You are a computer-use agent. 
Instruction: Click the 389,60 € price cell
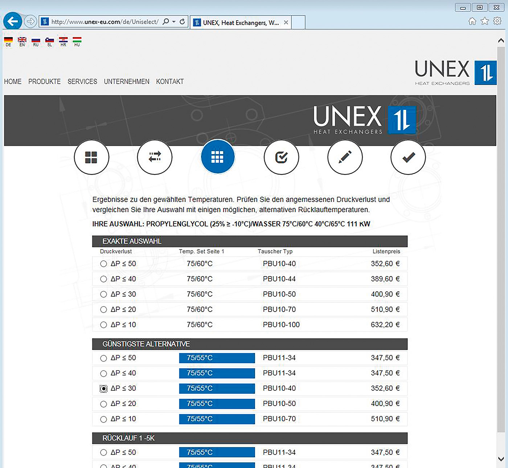tap(385, 279)
